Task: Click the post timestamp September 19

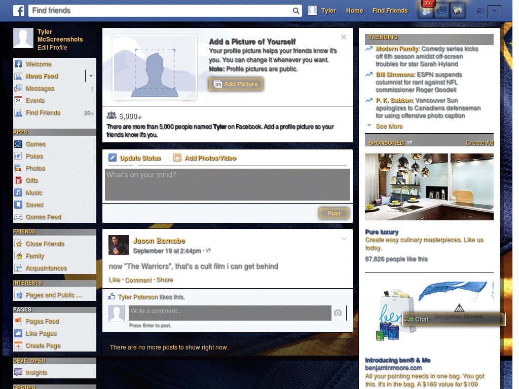Action: coord(167,251)
